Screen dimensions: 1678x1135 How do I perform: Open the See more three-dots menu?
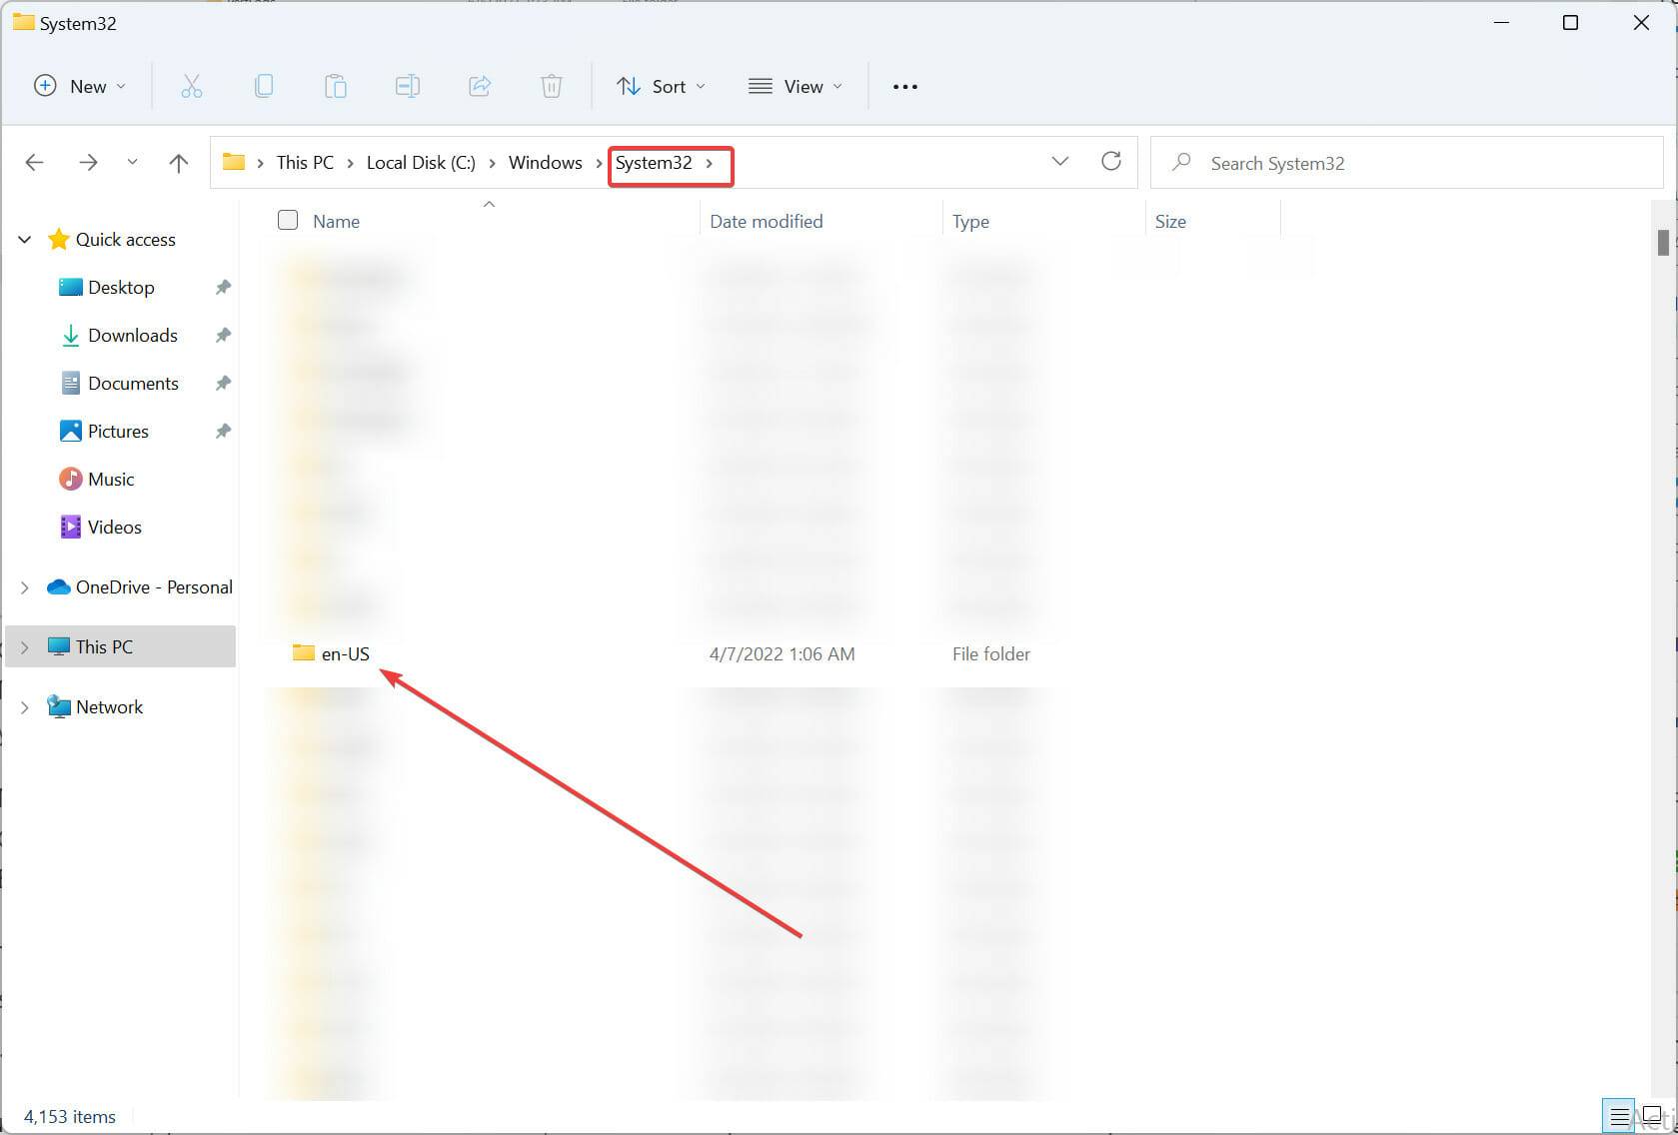pos(904,87)
